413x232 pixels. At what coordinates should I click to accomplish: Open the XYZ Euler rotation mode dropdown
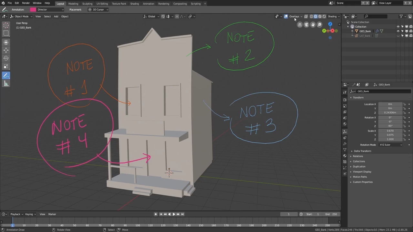(x=390, y=145)
